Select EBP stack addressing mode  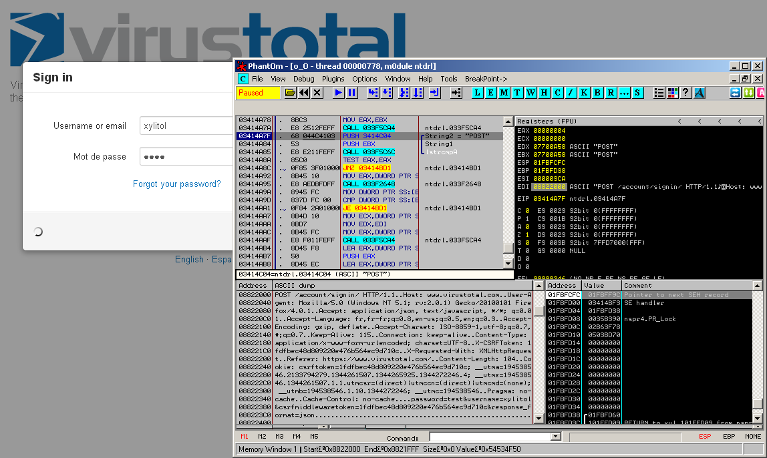tap(729, 437)
